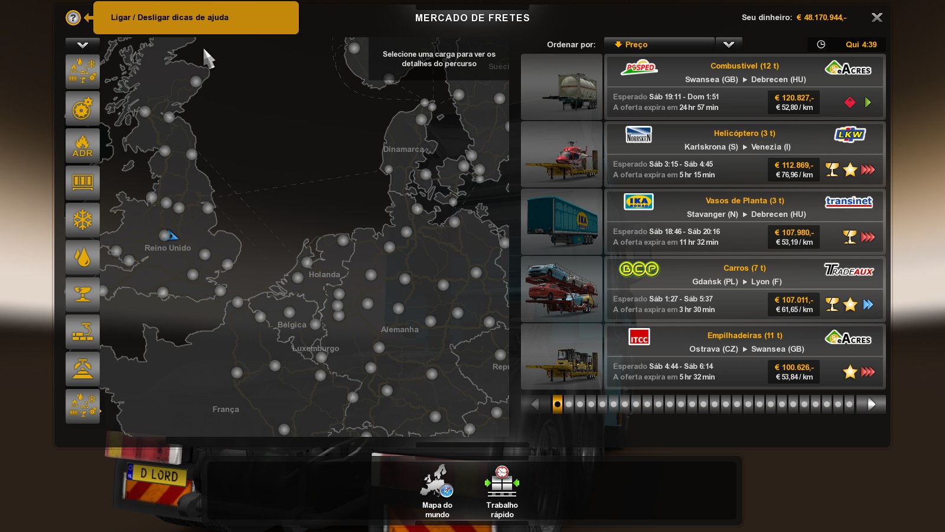Click eAcres logo in Combustível job
This screenshot has height=532, width=945.
coord(849,69)
